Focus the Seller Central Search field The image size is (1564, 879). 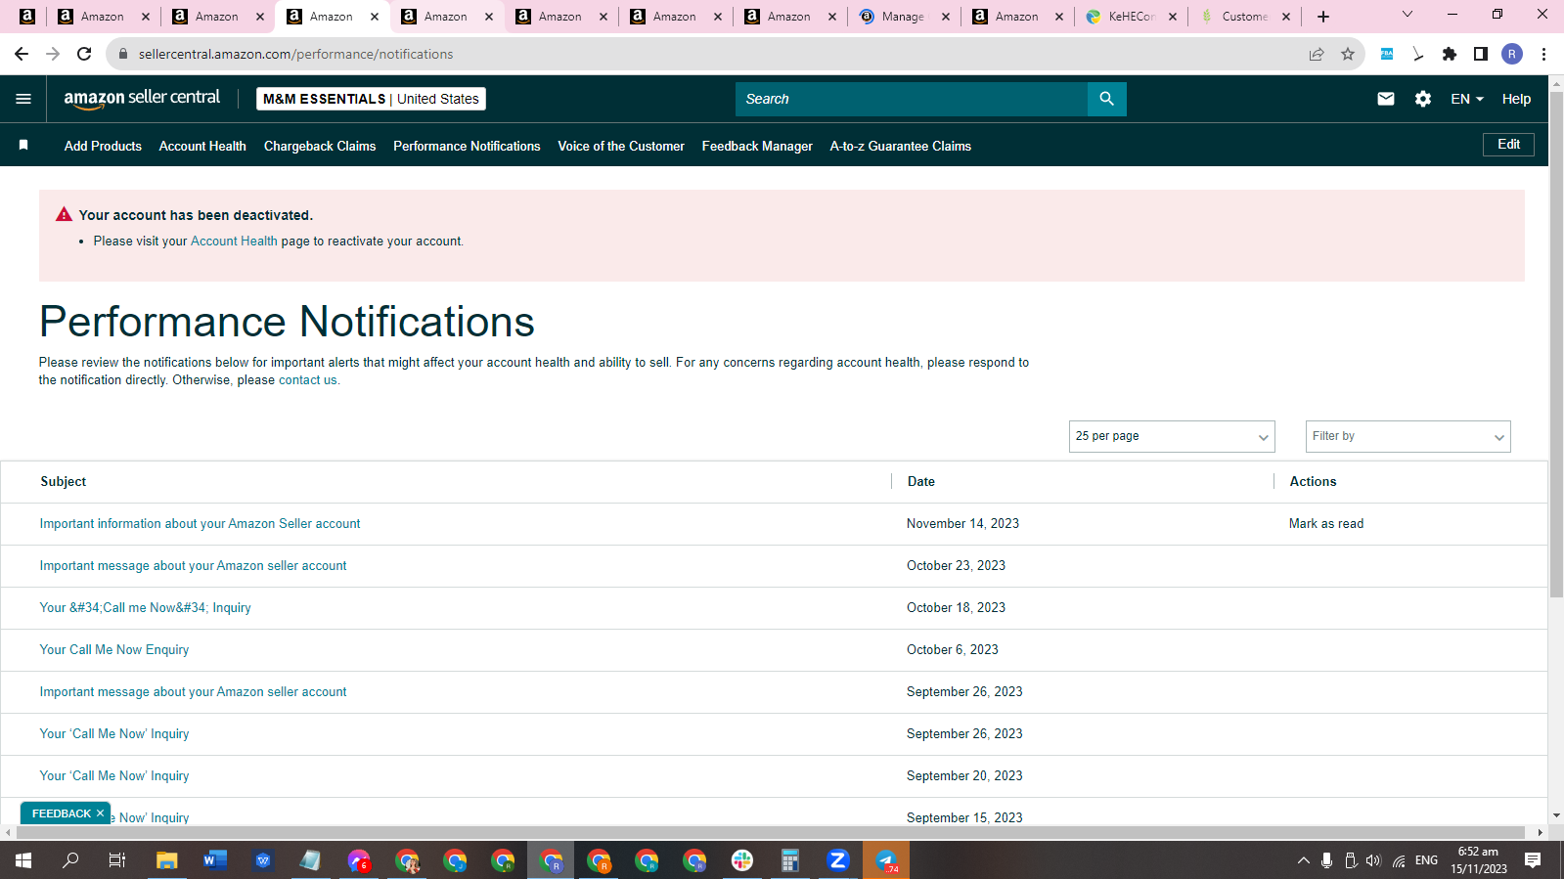912,99
